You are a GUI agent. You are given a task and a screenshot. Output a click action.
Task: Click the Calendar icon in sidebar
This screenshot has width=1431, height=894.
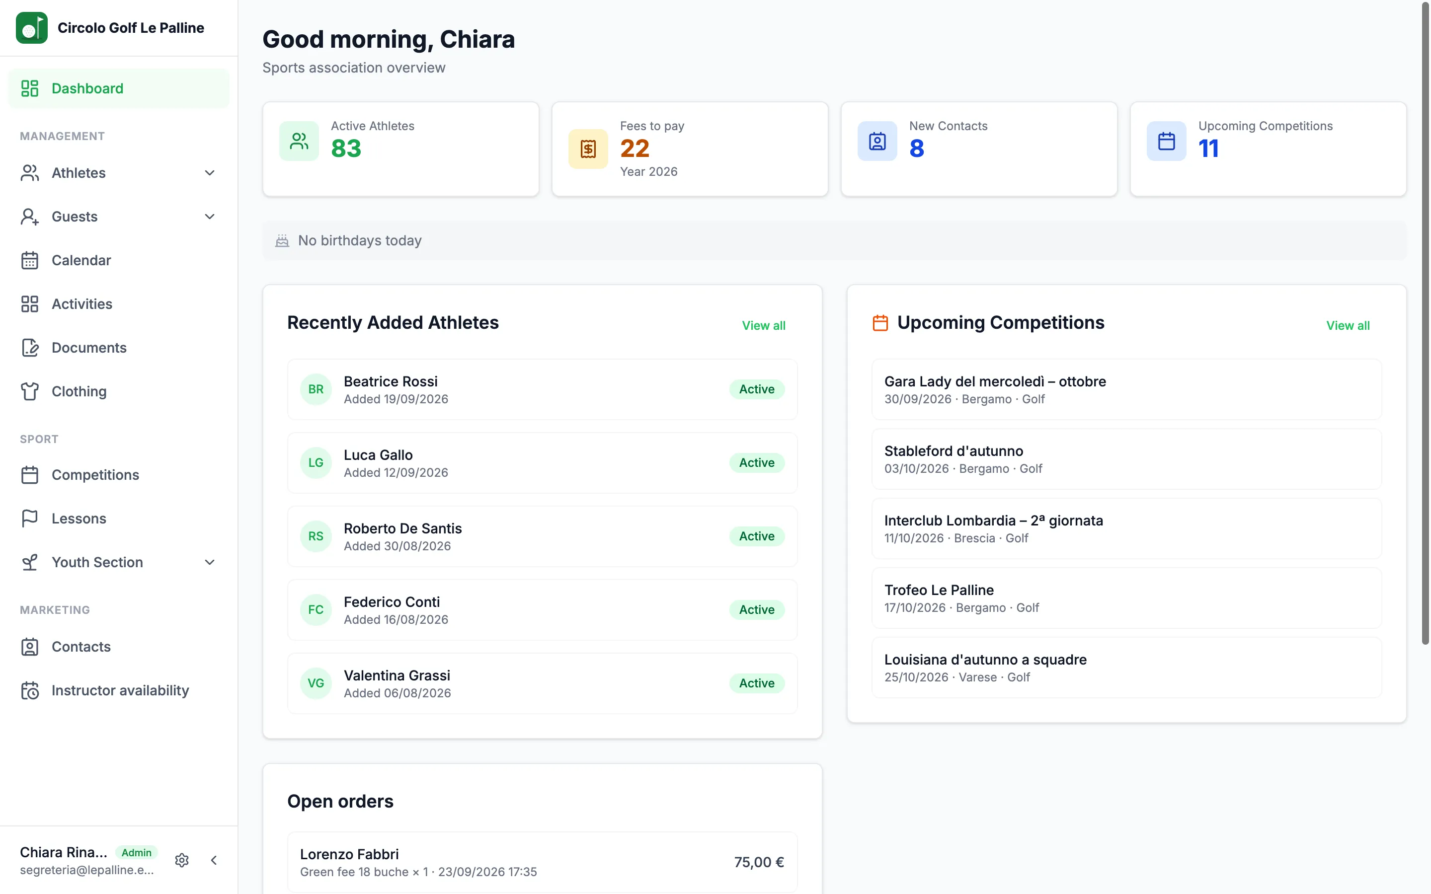(30, 260)
